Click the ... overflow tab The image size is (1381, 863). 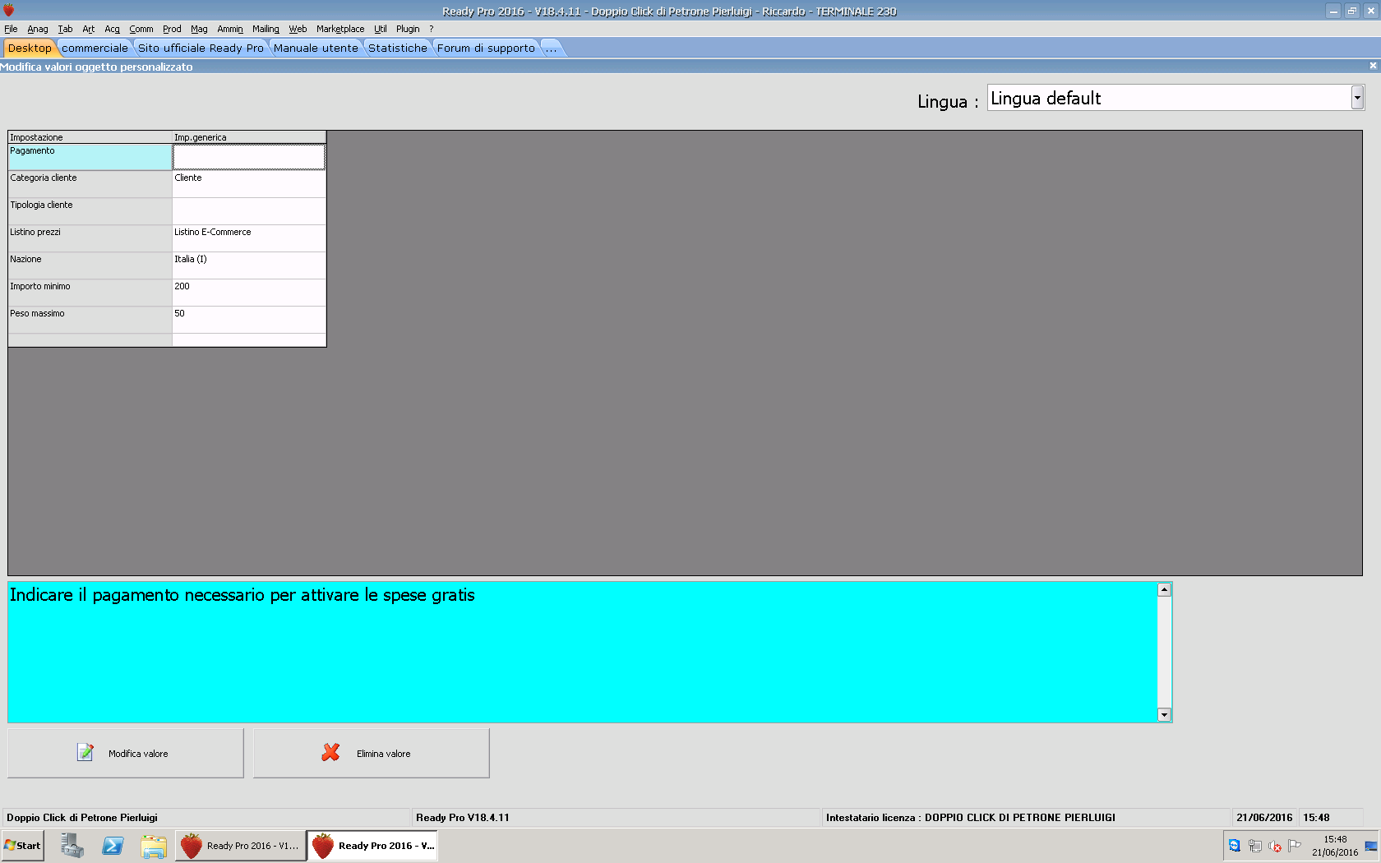[552, 48]
